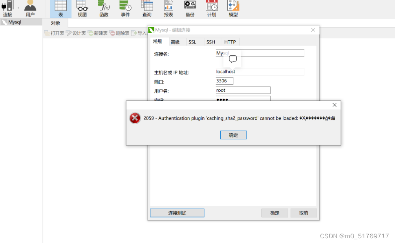The height and width of the screenshot is (243, 395).
Task: Close the 编辑连接 edit connection dialog
Action: (x=313, y=30)
